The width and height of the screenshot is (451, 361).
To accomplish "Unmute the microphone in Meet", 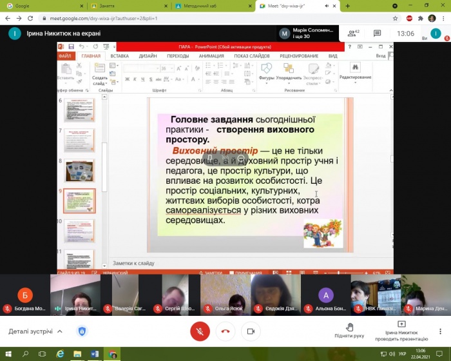I will click(x=200, y=331).
